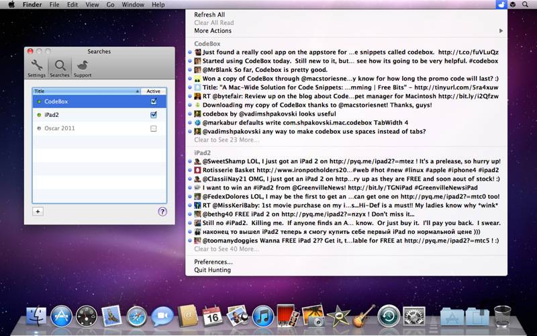The width and height of the screenshot is (537, 336).
Task: Close the Searches window
Action: tap(30, 51)
